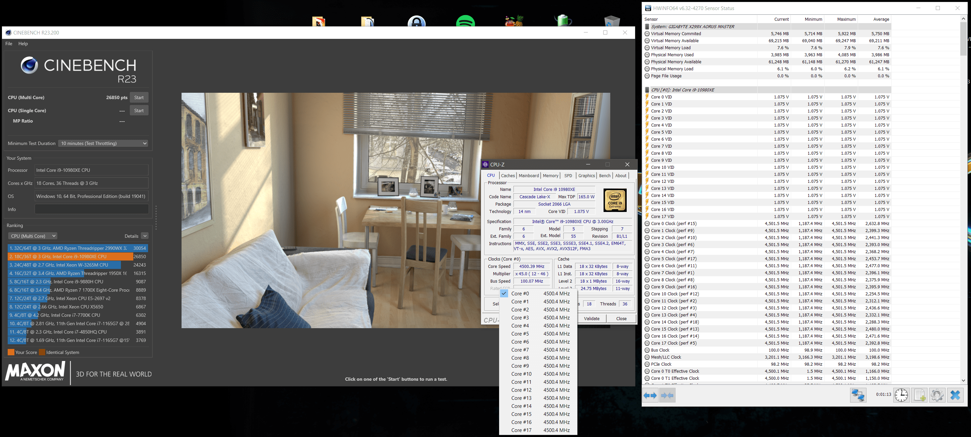Open HWiNFO remote network monitors icon

coord(858,395)
